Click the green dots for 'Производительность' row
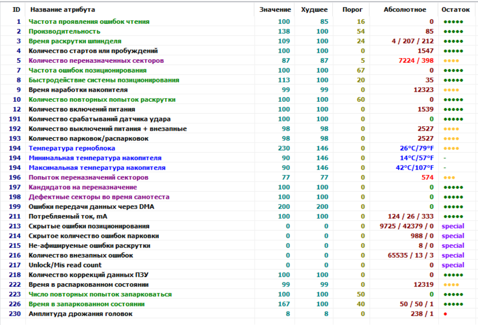 point(453,32)
